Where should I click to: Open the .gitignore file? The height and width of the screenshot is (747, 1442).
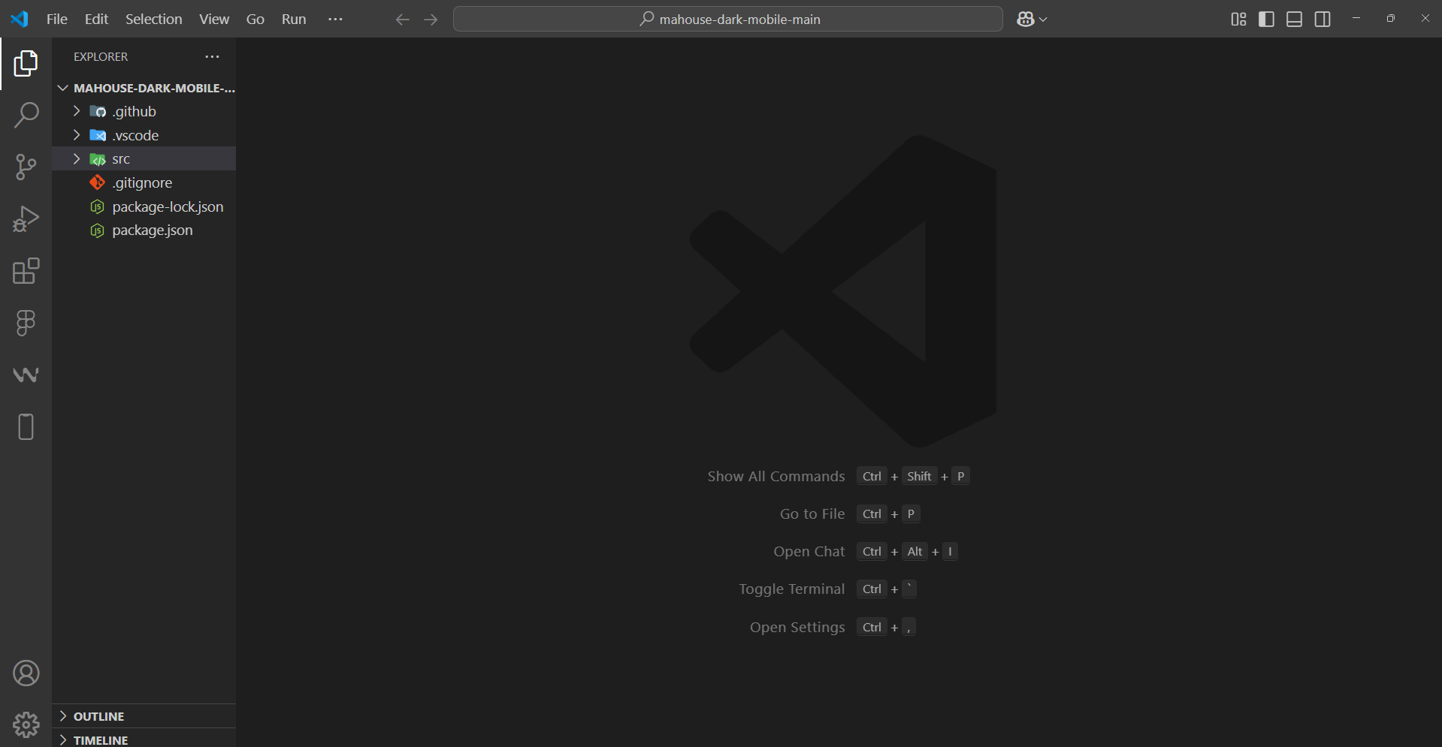(x=144, y=182)
